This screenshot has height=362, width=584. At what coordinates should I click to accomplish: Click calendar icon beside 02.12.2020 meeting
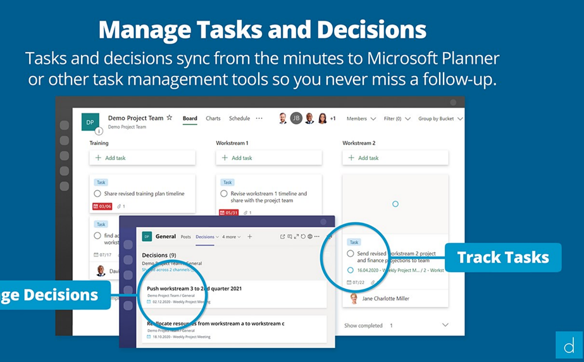coord(149,302)
